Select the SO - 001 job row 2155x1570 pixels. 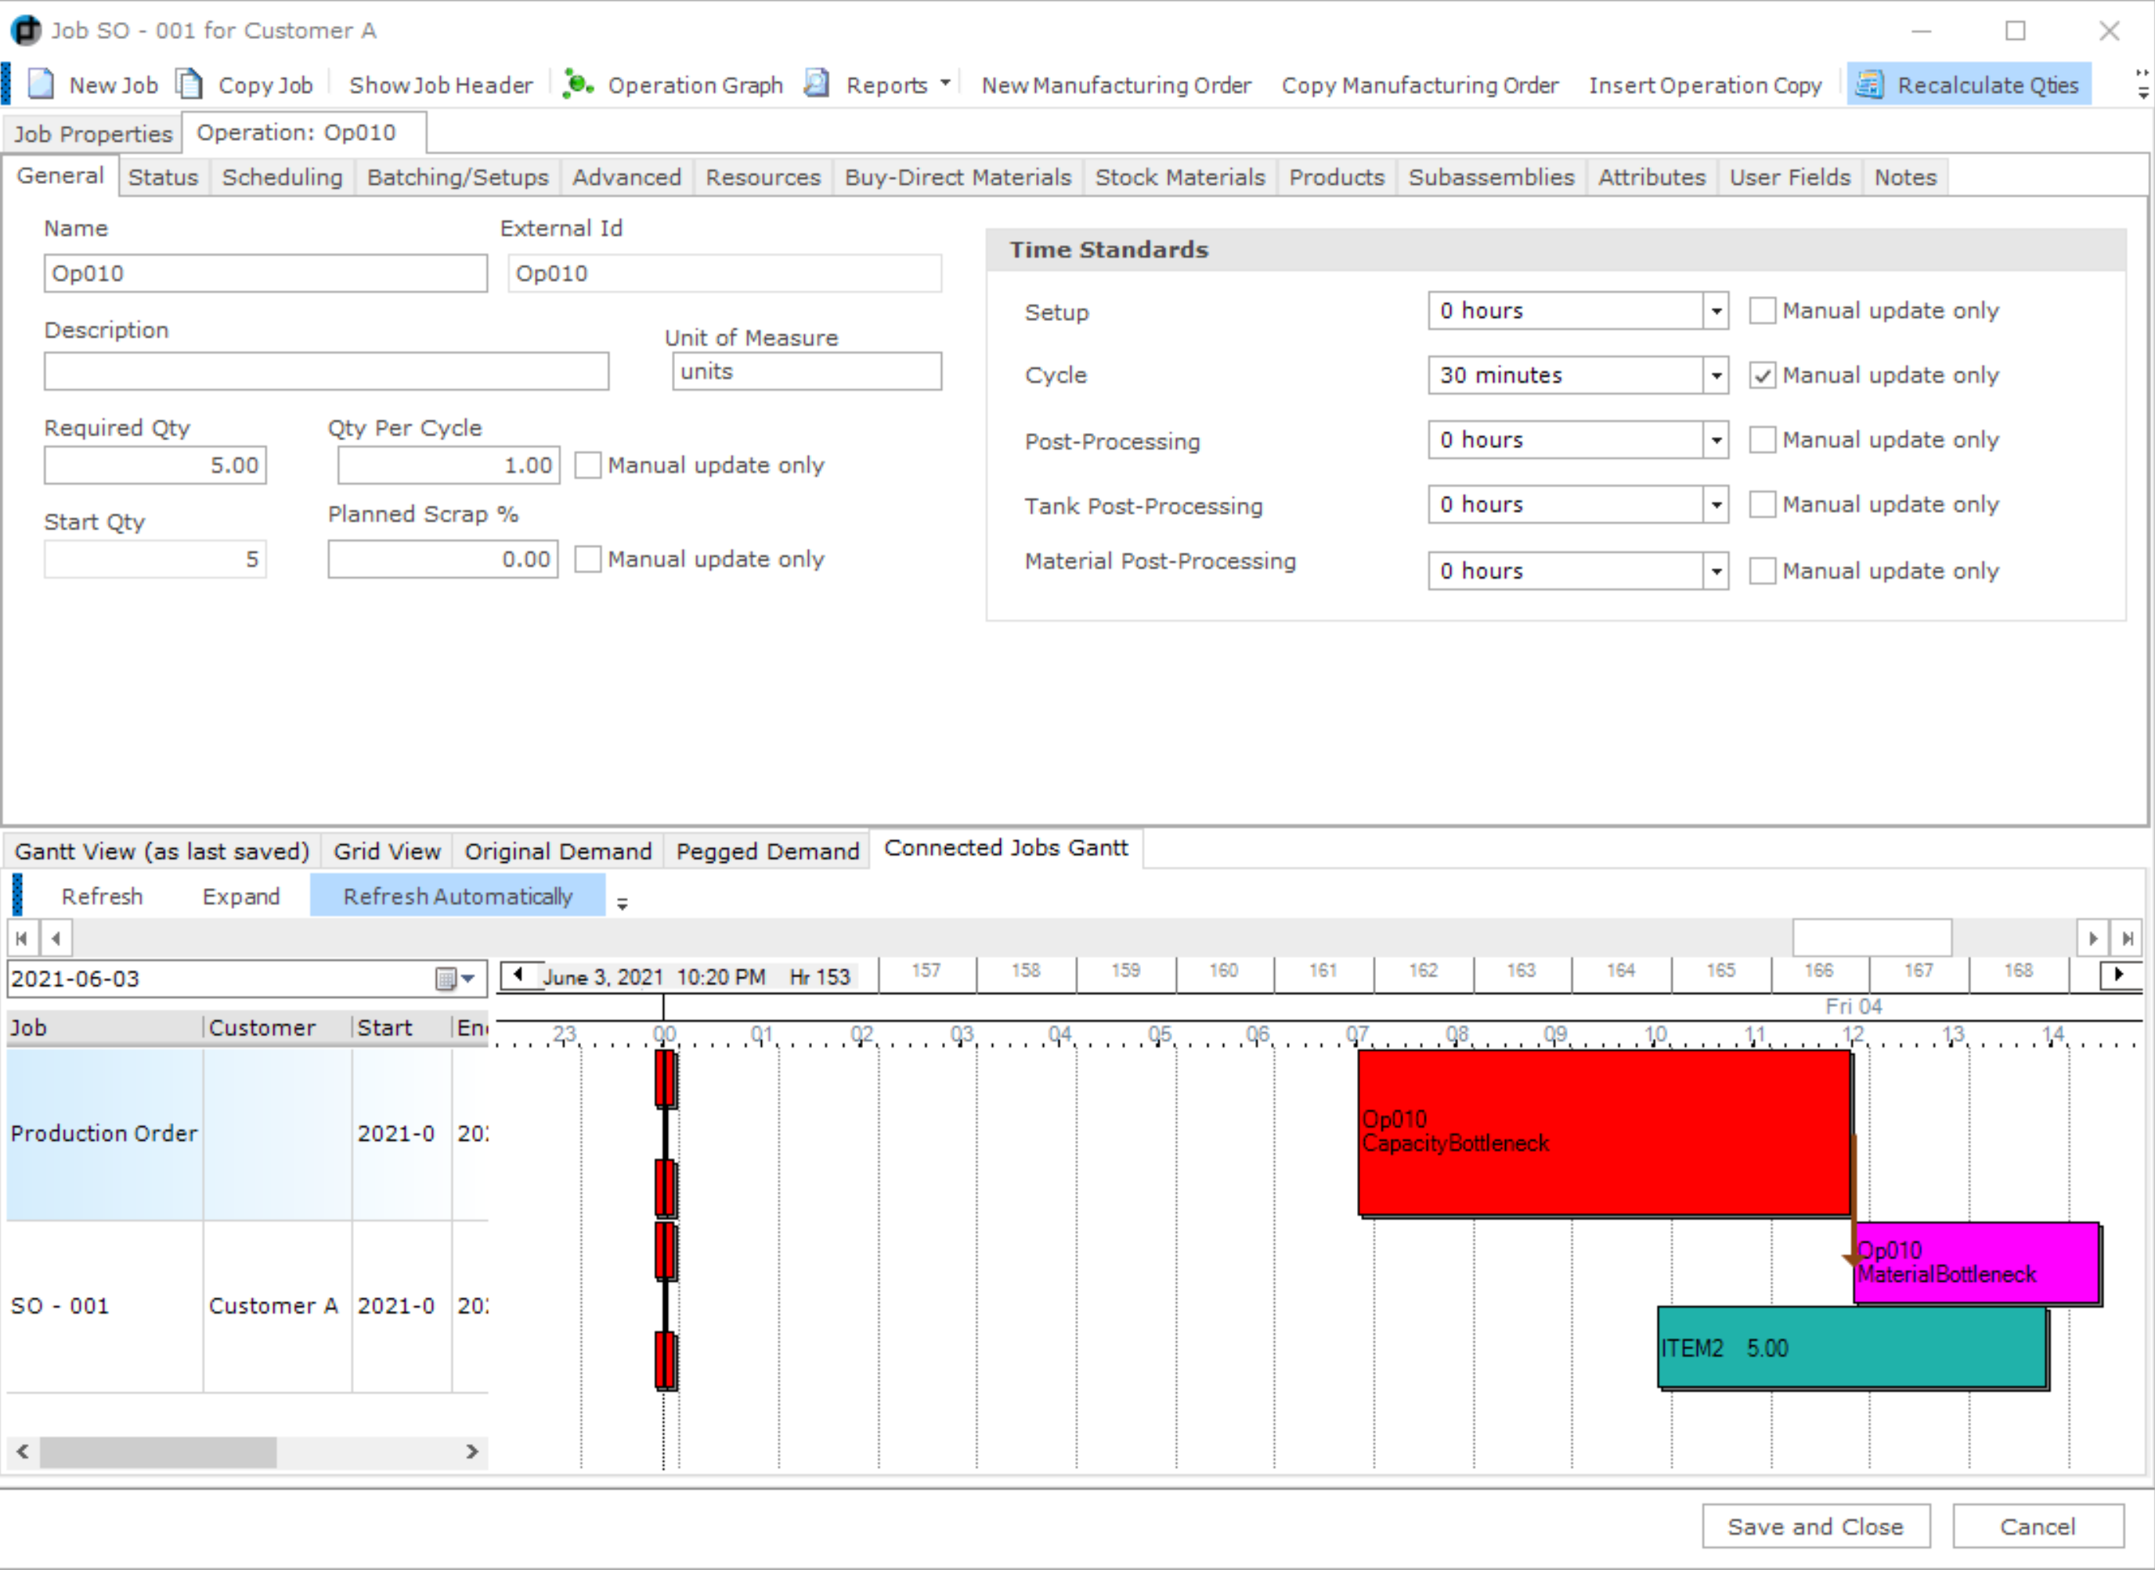point(247,1308)
